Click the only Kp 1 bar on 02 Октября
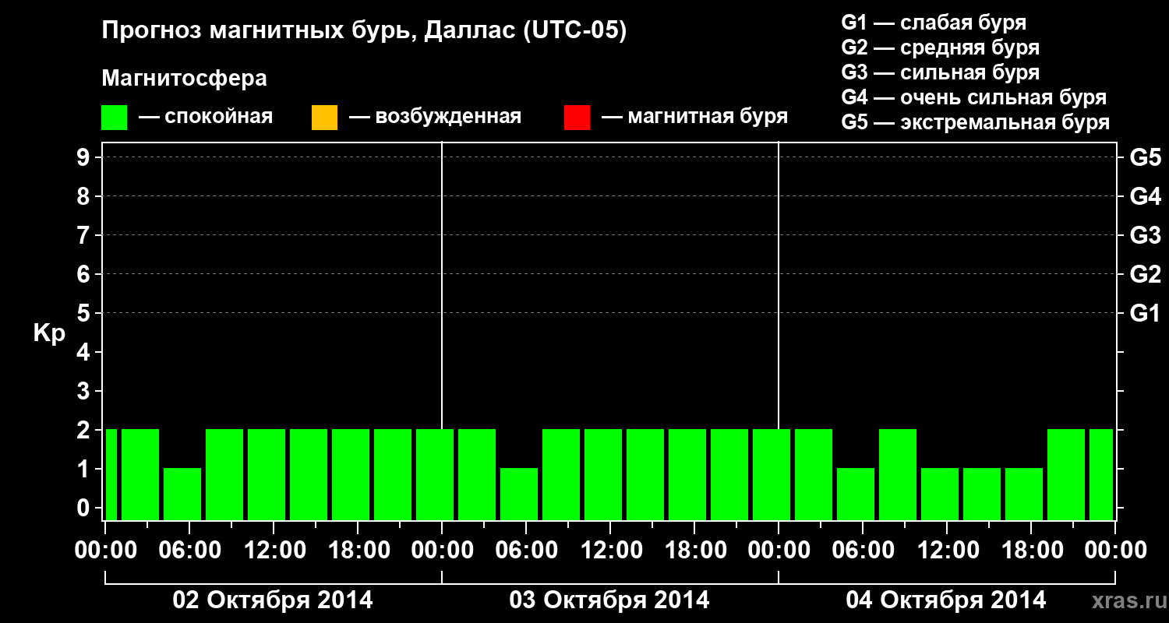Screen dimensions: 1169x623 182,494
